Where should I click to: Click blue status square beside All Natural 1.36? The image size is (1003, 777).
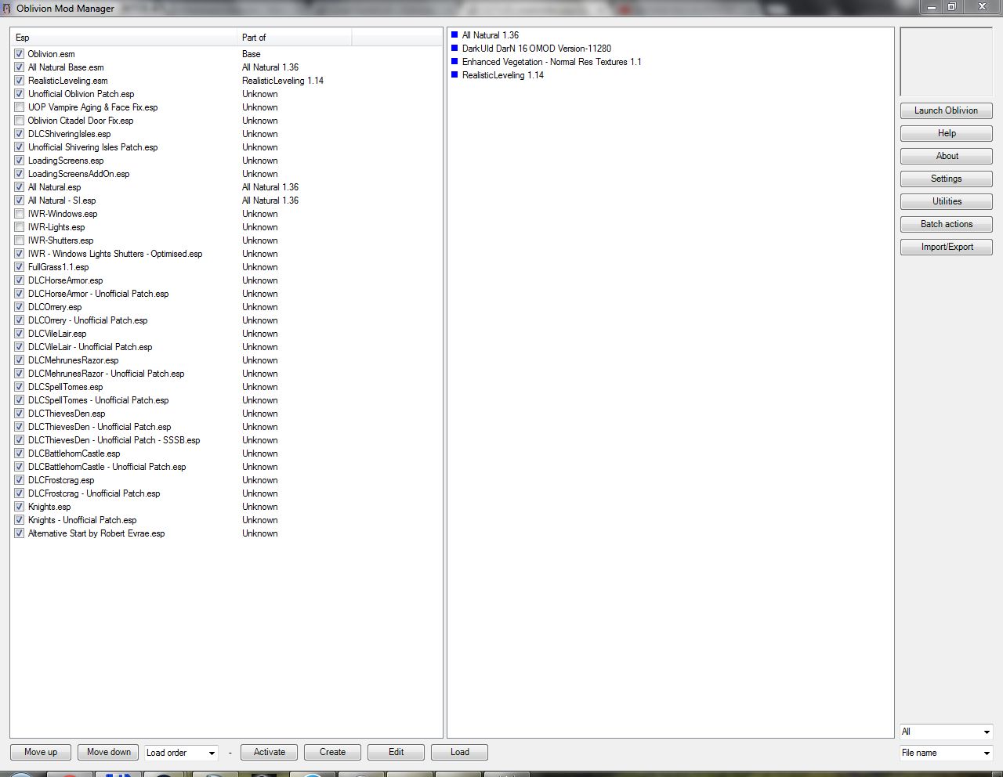[x=454, y=35]
